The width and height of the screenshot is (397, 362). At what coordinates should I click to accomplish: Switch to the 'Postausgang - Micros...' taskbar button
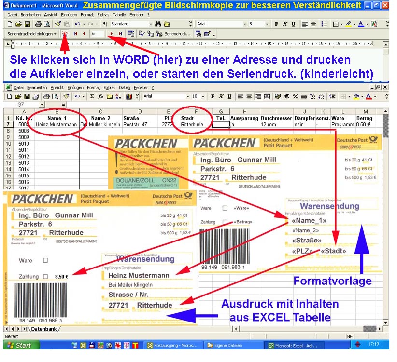pyautogui.click(x=173, y=345)
